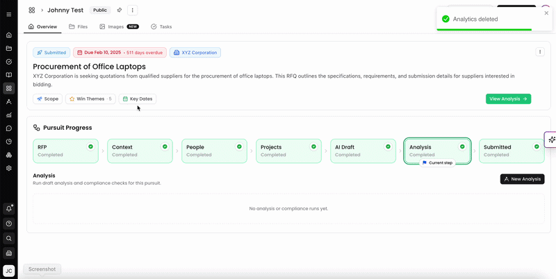Open three-dot menu on the pursuit card

pyautogui.click(x=540, y=52)
